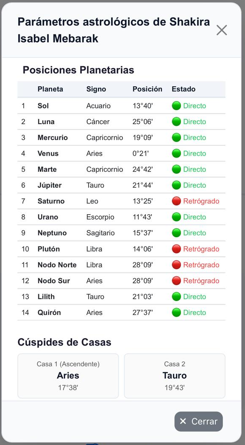Close the dialog with the X icon

(x=222, y=30)
